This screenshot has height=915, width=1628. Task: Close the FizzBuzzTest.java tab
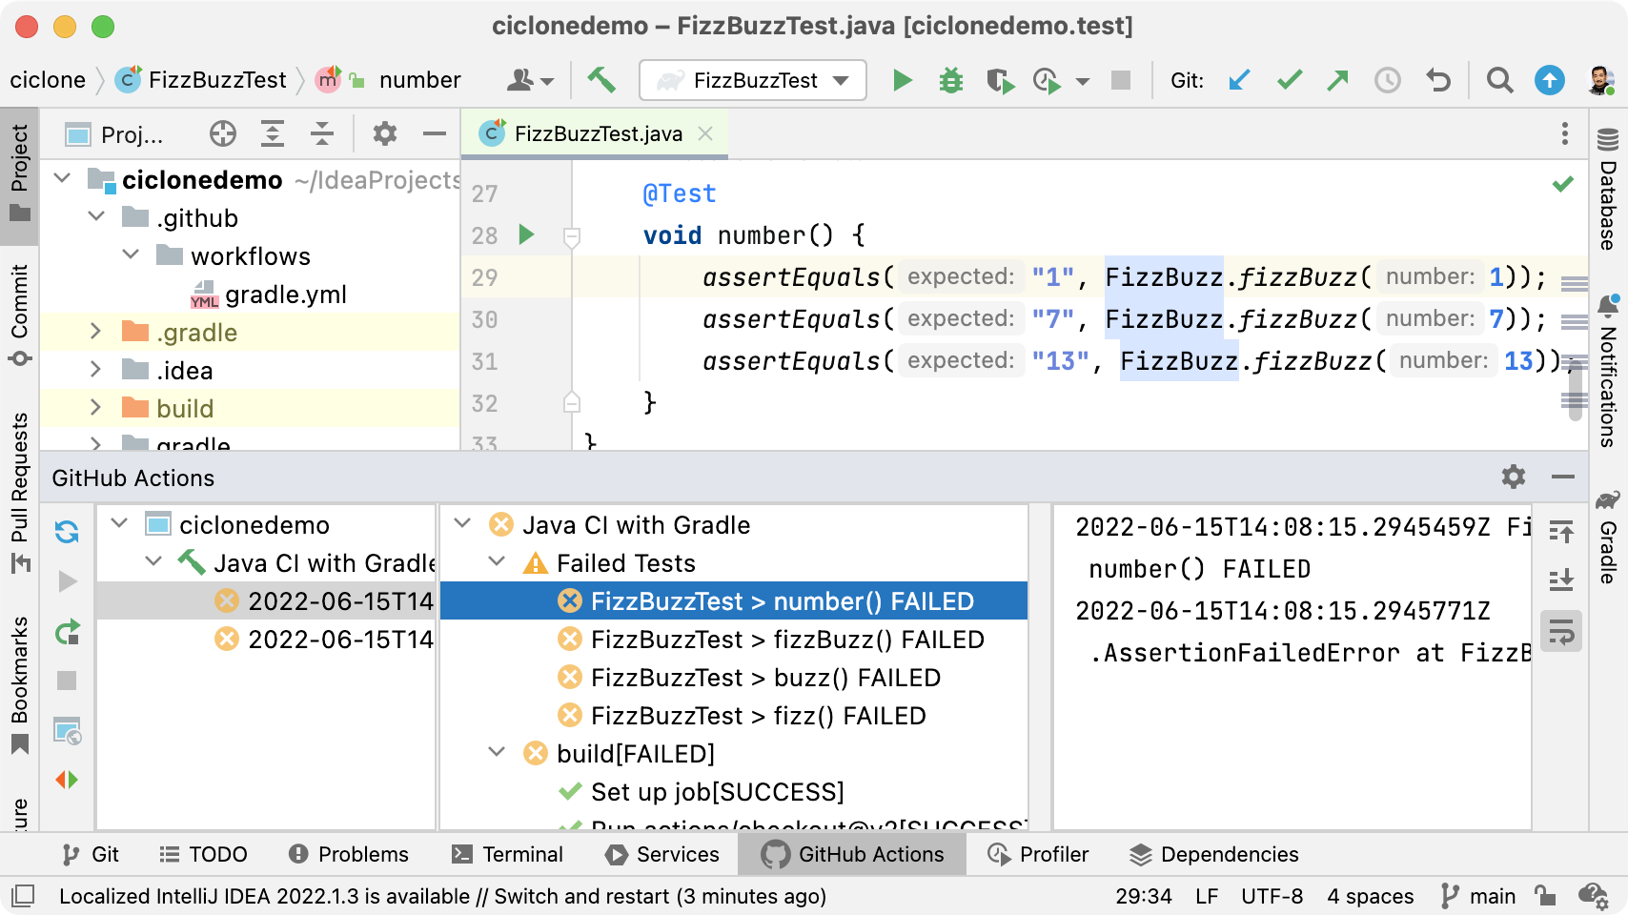pyautogui.click(x=705, y=133)
